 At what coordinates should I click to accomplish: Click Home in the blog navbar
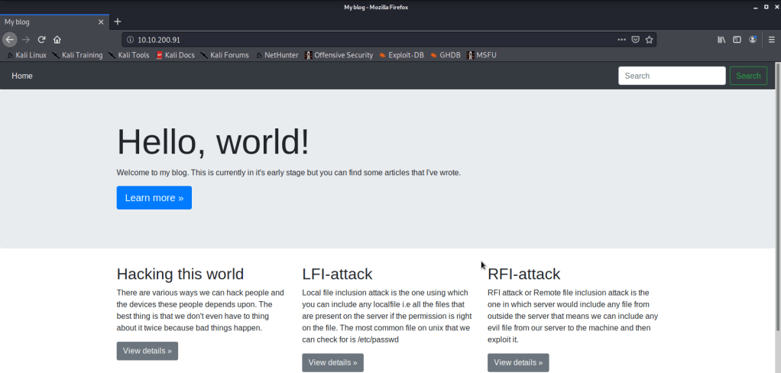point(22,76)
